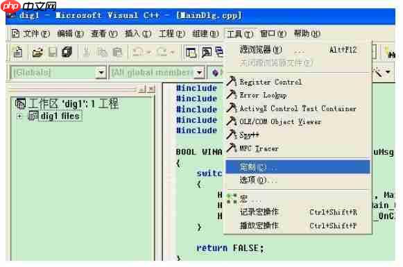The width and height of the screenshot is (403, 267).
Task: Open the combo box with purple diamond icon
Action: click(217, 73)
